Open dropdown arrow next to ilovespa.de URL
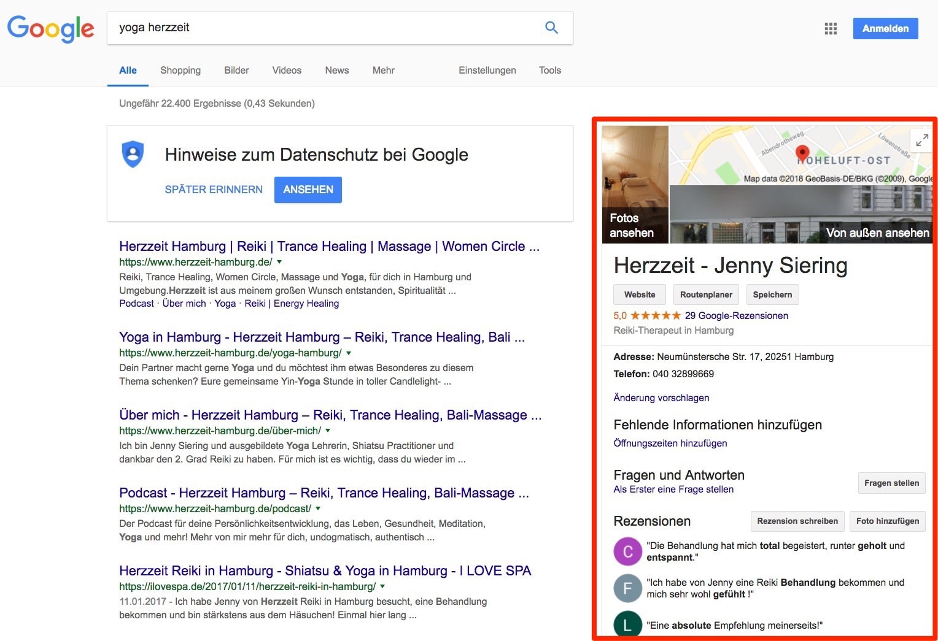 point(382,586)
